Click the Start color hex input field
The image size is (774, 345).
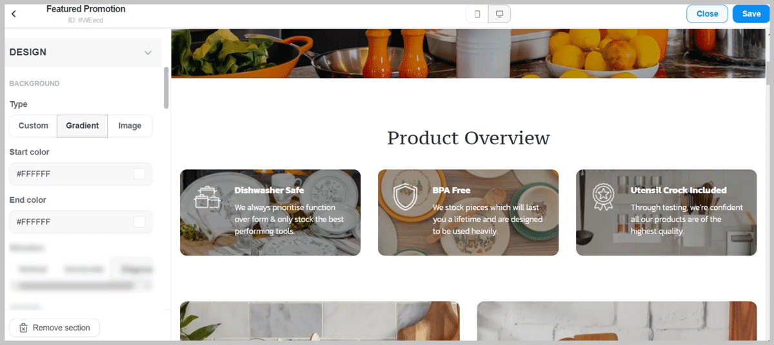point(81,174)
